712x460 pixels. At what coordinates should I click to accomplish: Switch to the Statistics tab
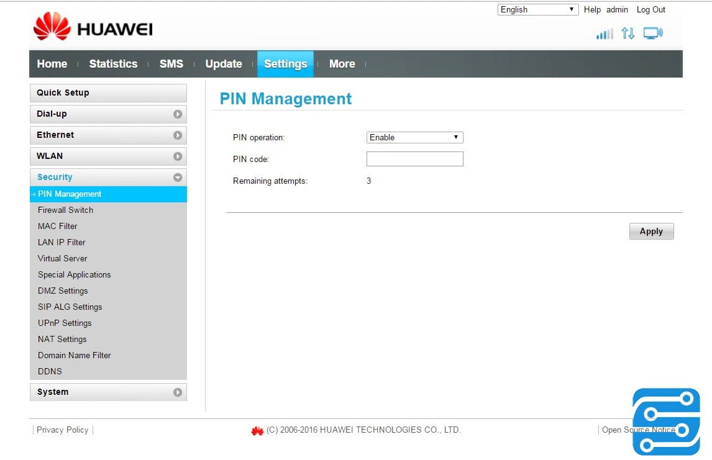coord(113,64)
